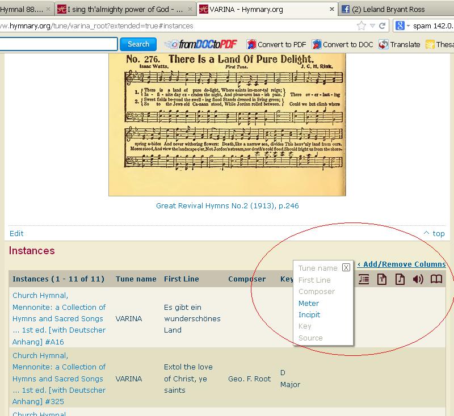Click the text page (T) column icon
Viewport: 454px width, 416px height.
(x=382, y=279)
